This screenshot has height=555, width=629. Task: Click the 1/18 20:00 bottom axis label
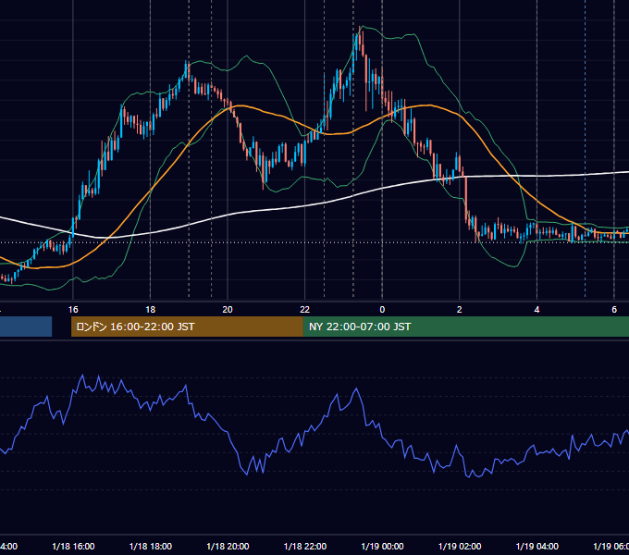(228, 547)
